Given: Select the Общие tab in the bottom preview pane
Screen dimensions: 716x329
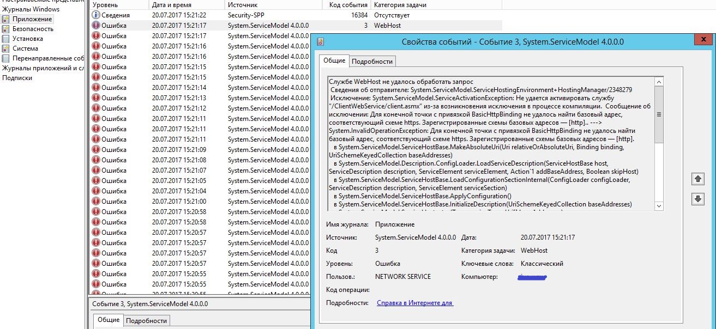Looking at the screenshot, I should point(109,321).
